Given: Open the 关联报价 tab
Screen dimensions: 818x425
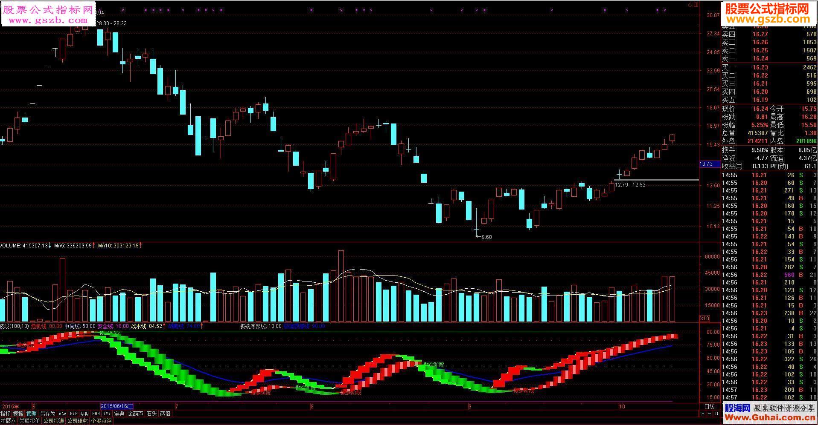Looking at the screenshot, I should (29, 421).
